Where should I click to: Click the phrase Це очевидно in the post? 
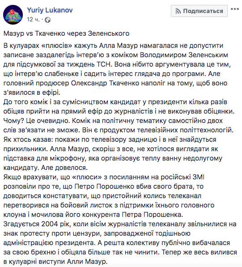coord(47,121)
